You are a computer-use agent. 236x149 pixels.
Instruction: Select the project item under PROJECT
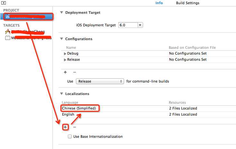tap(26, 17)
